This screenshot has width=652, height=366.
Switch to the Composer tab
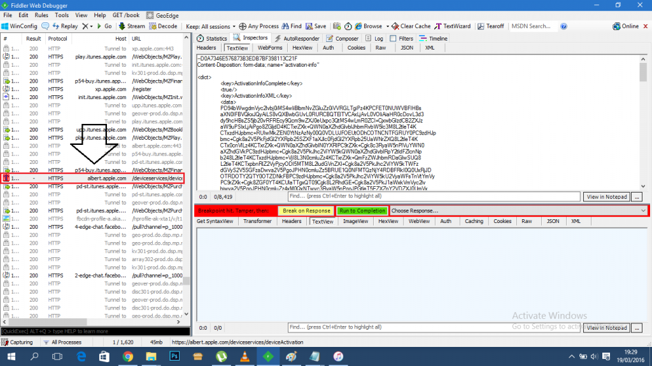[x=342, y=38]
